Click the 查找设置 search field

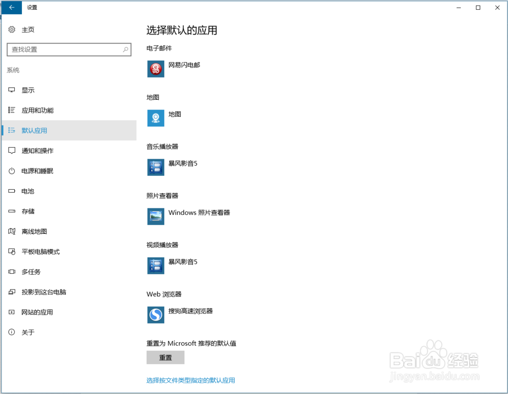[x=69, y=50]
